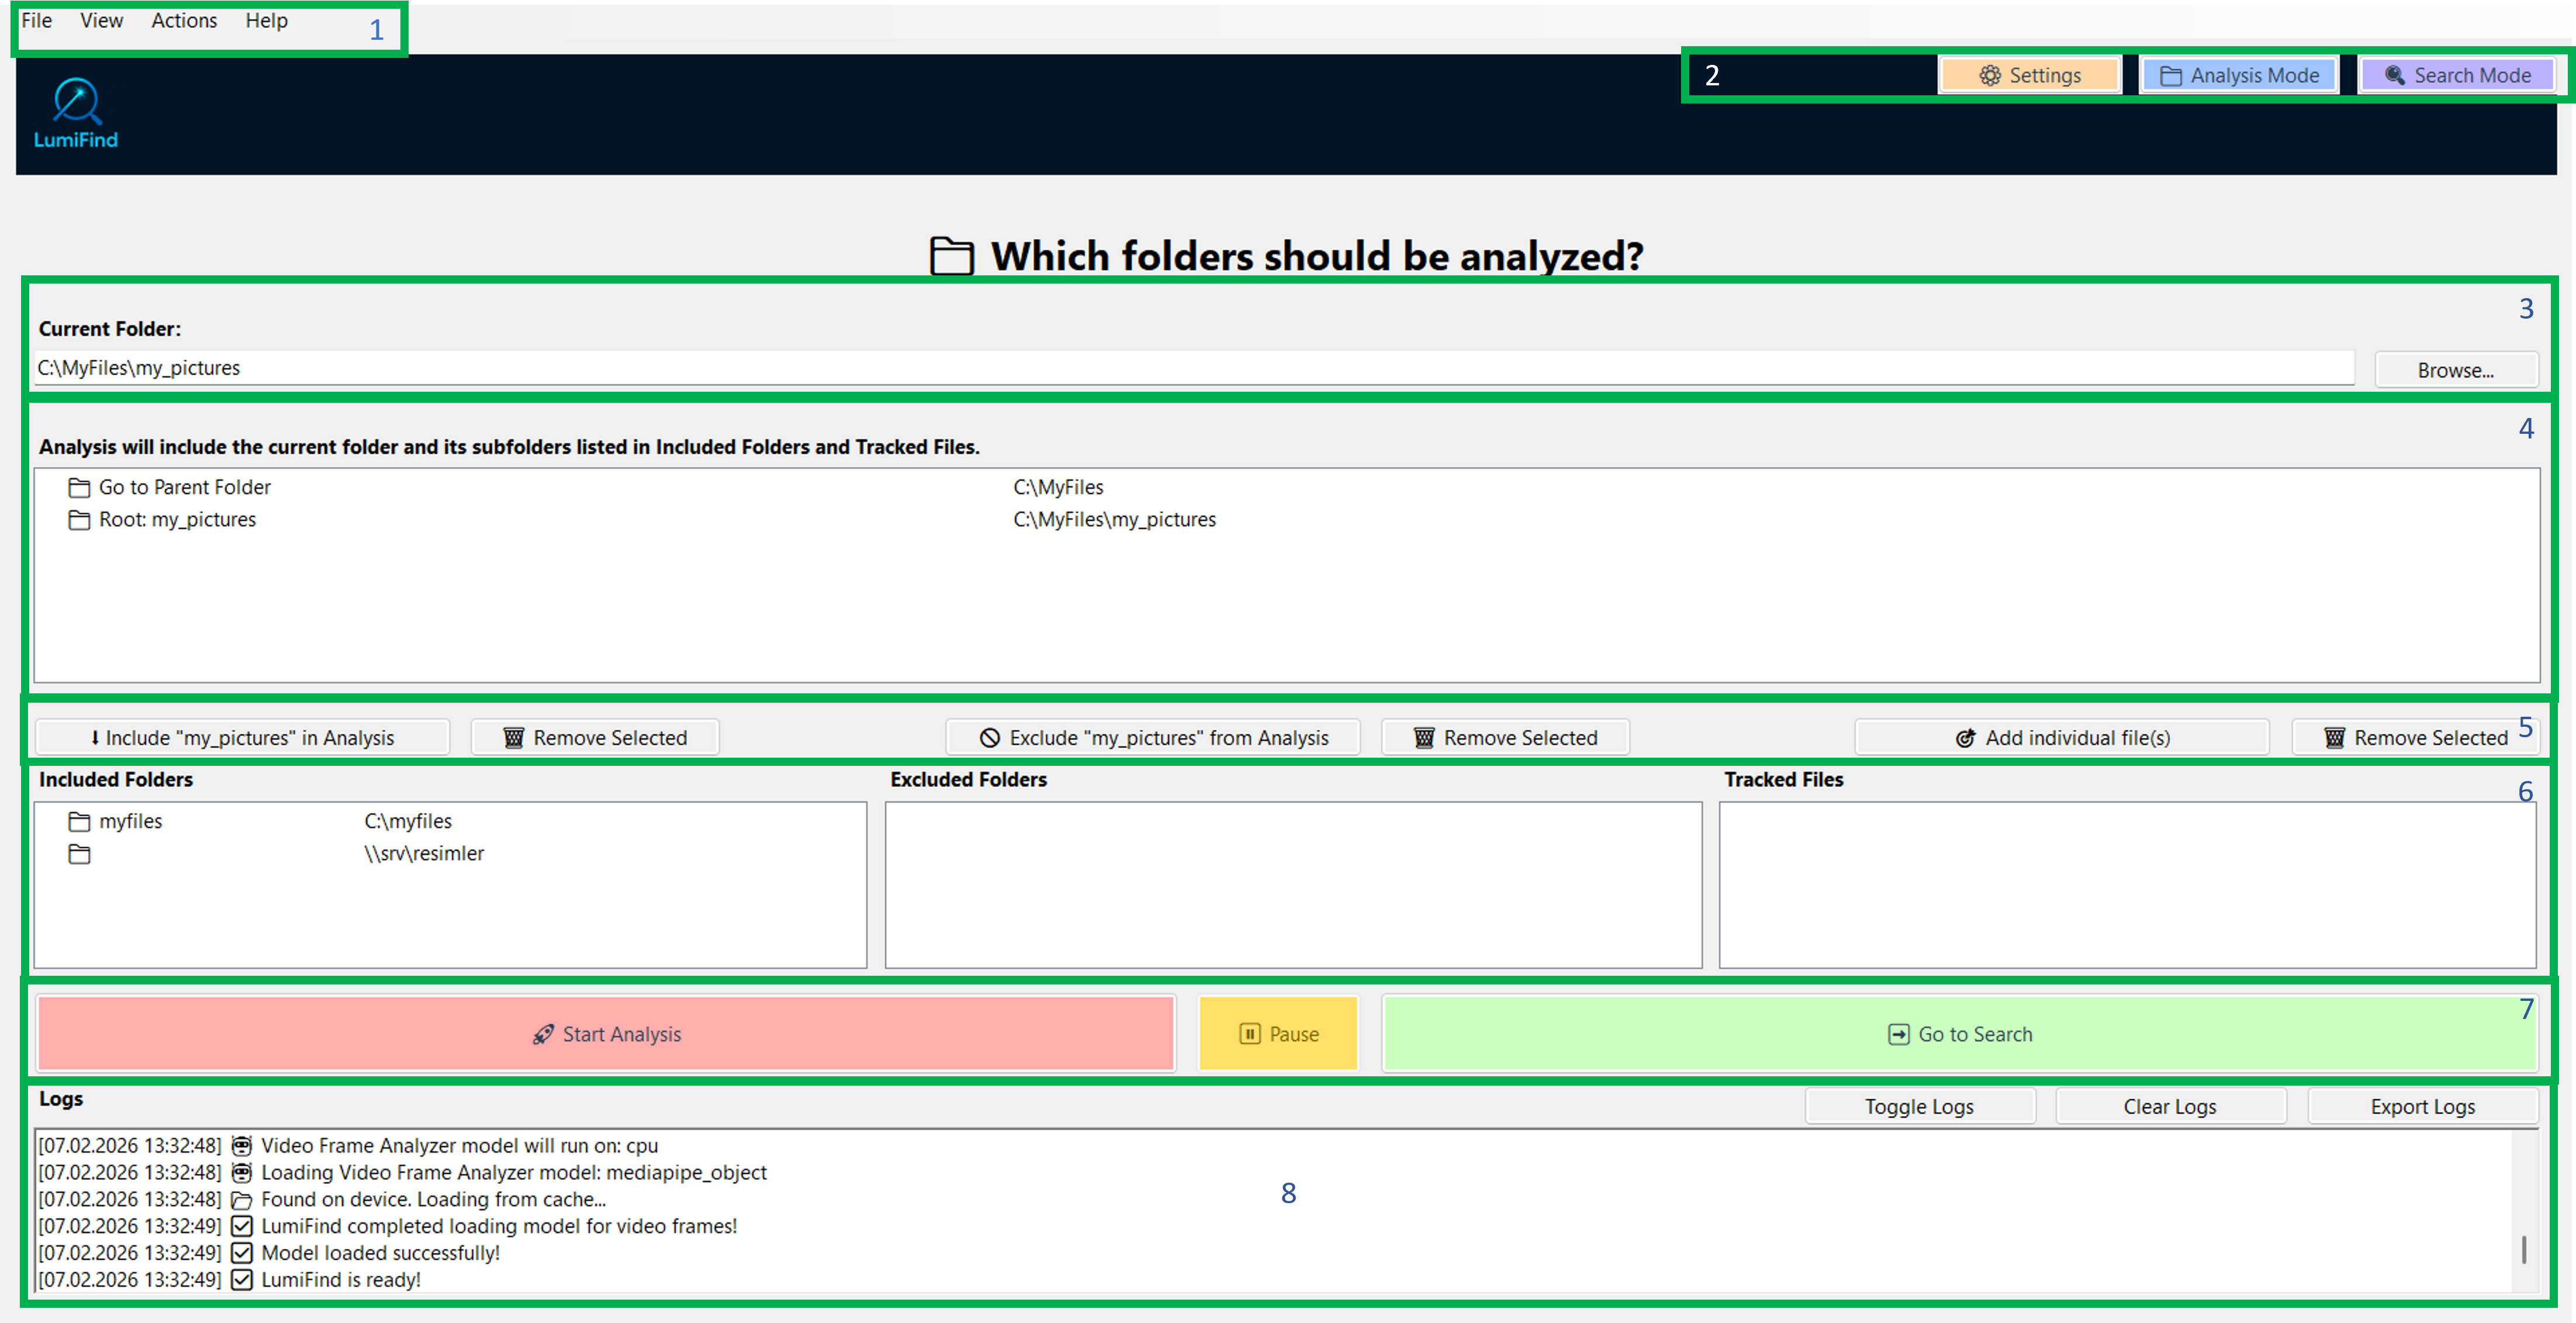Click the Current Folder path field

point(1194,368)
